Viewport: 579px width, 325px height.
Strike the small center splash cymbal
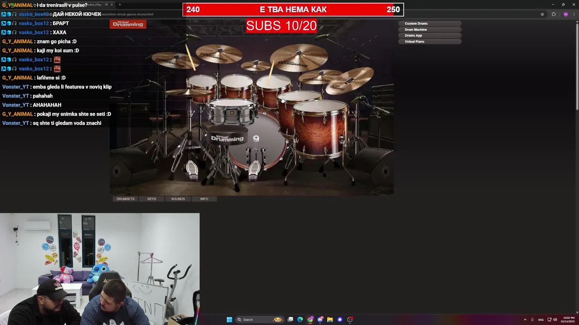256,65
